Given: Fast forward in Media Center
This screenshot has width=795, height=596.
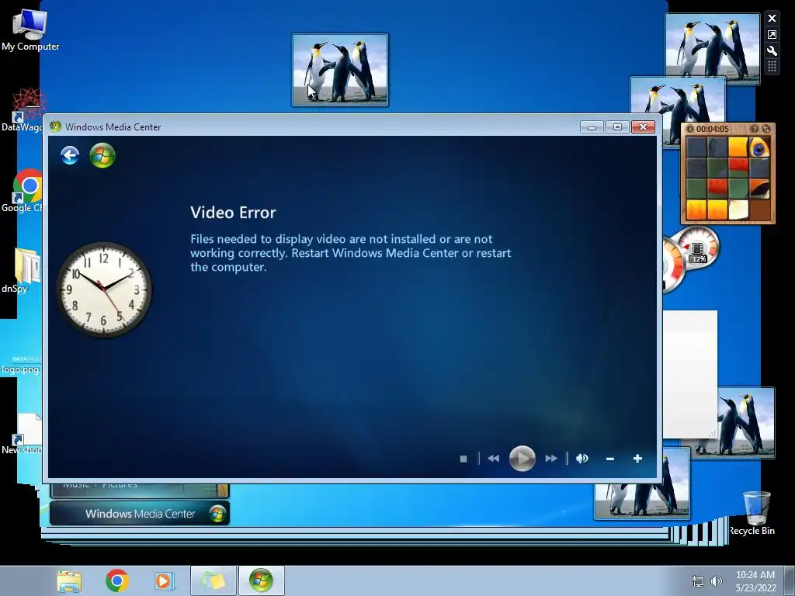Looking at the screenshot, I should (x=551, y=459).
